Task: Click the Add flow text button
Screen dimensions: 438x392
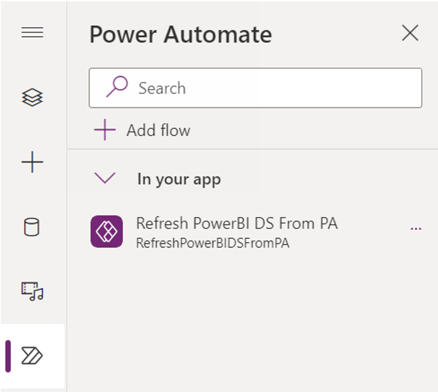Action: 159,130
